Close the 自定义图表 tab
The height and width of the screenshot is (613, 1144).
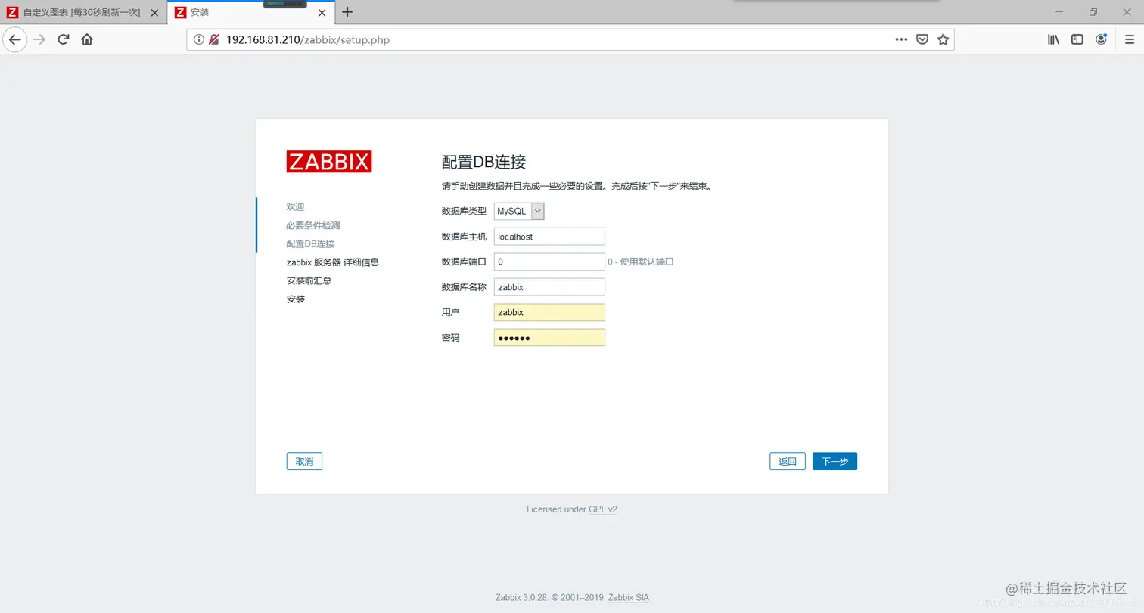coord(154,12)
